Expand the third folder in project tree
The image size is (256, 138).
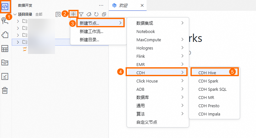(x=18, y=35)
